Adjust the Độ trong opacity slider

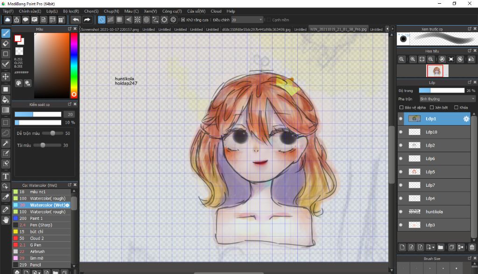442,91
